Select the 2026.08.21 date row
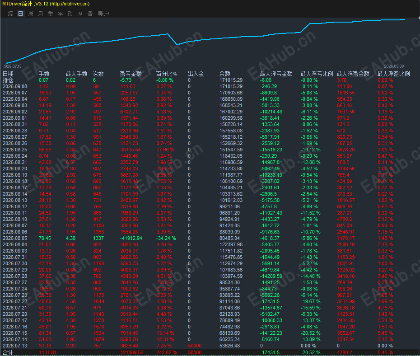 pyautogui.click(x=15, y=162)
